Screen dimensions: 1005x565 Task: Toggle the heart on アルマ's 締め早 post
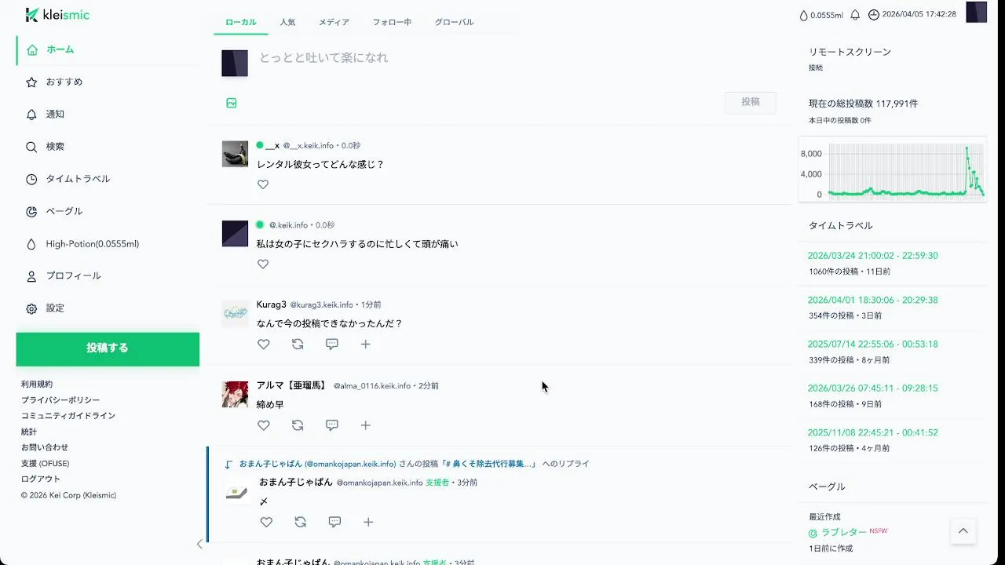(264, 425)
